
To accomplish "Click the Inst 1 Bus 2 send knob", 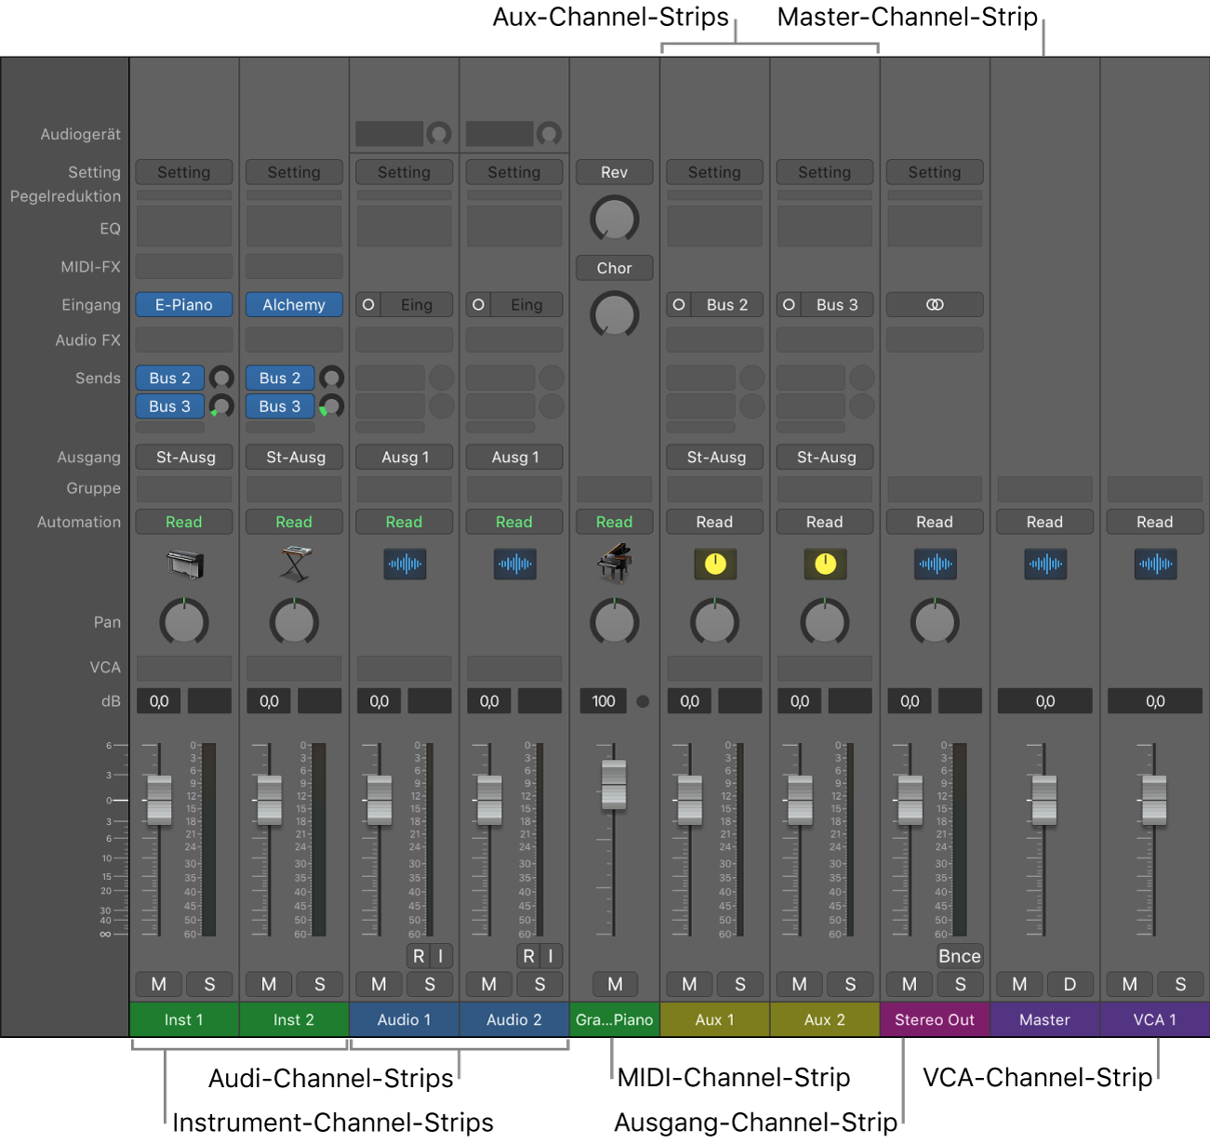I will point(221,378).
